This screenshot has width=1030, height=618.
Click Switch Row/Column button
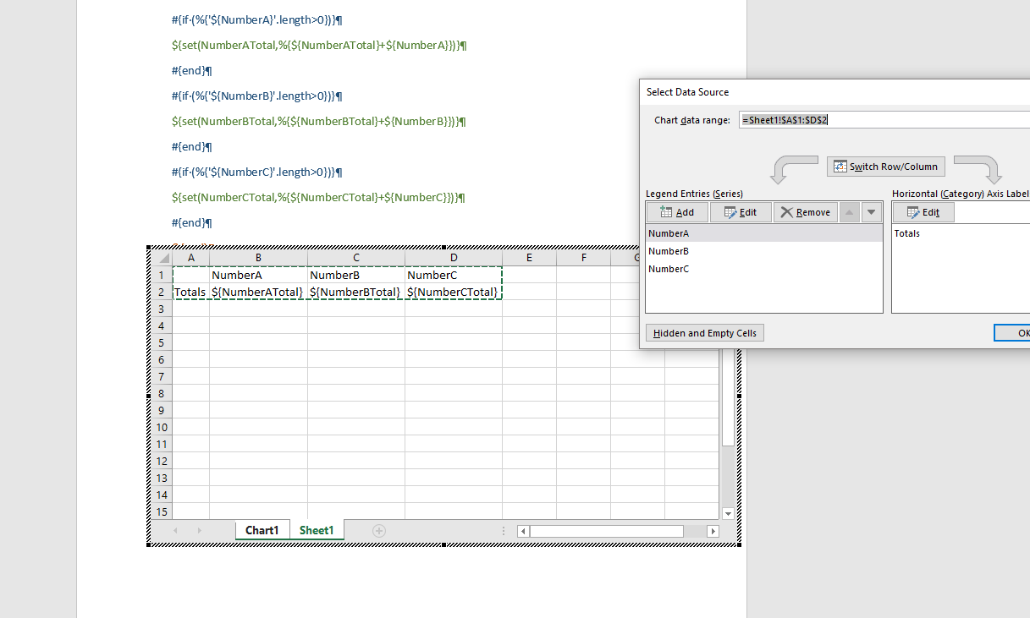pyautogui.click(x=885, y=167)
